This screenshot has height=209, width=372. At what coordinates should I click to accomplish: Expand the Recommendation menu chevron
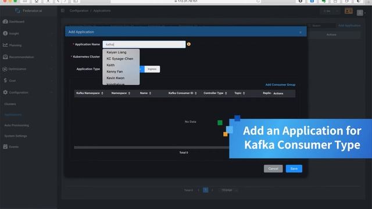pyautogui.click(x=52, y=57)
